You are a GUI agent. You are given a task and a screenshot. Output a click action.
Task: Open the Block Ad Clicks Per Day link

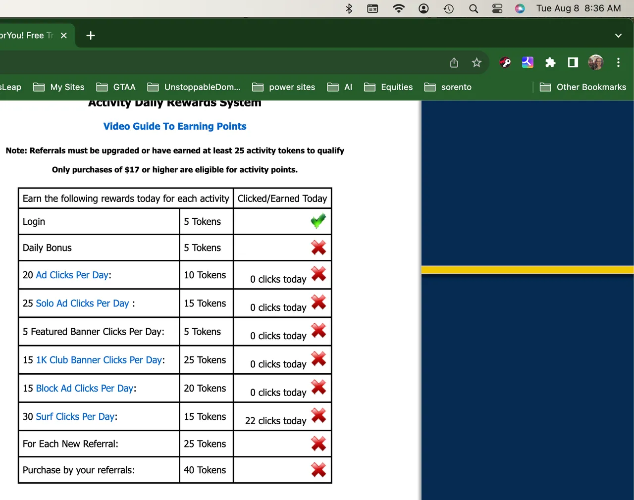[x=85, y=388]
